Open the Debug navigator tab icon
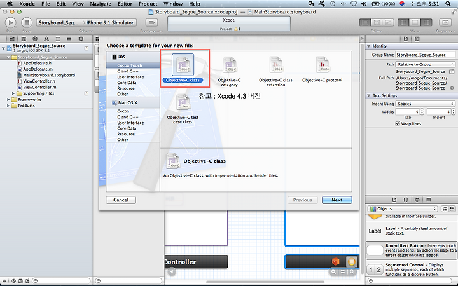 point(58,39)
